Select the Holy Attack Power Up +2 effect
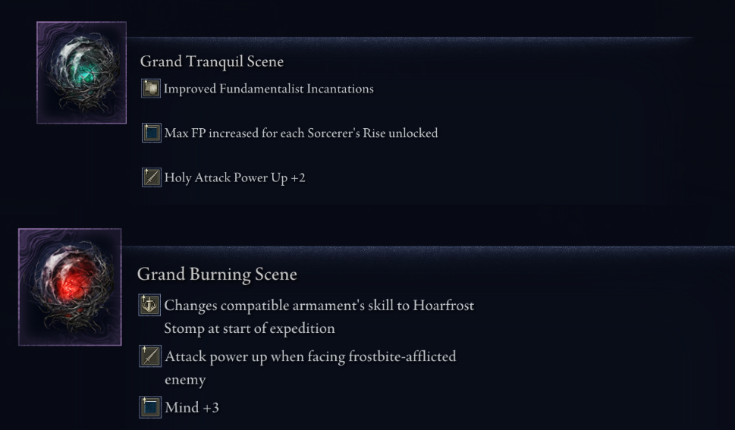This screenshot has width=735, height=430. click(235, 177)
